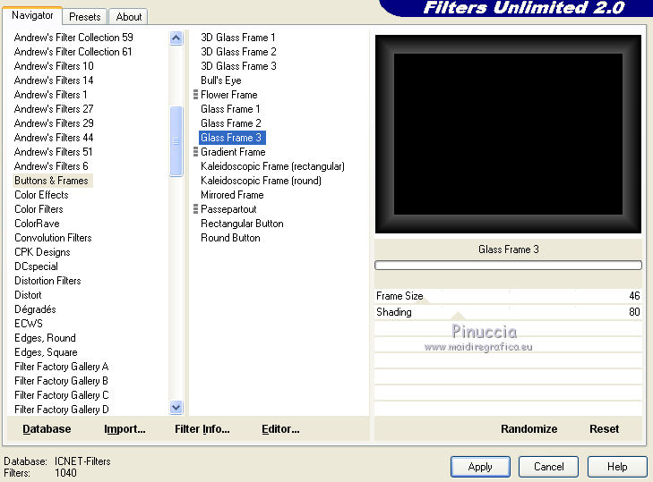This screenshot has width=653, height=482.
Task: Select the ColorRave category
Action: click(37, 224)
